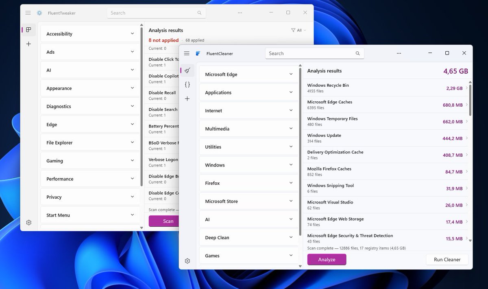Viewport: 488px width, 289px height.
Task: Expand Firefox category in FluentCleaner
Action: coord(248,183)
